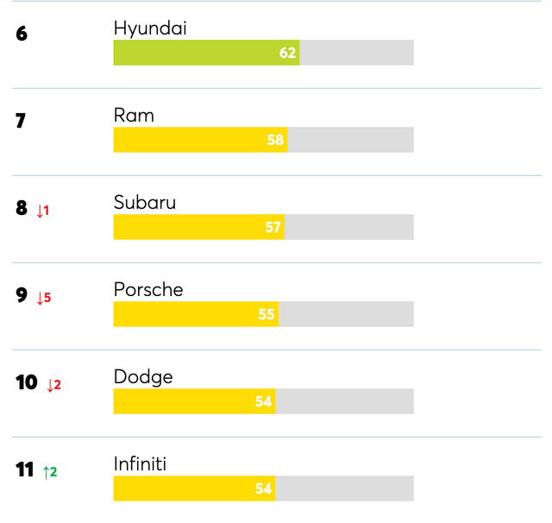The width and height of the screenshot is (552, 523).
Task: Click the red down arrow beside rank 8
Action: 42,210
